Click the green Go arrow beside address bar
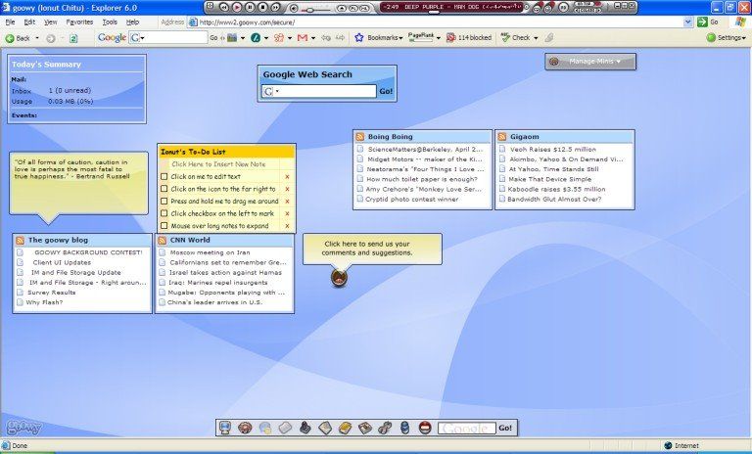This screenshot has height=454, width=752. (x=703, y=22)
